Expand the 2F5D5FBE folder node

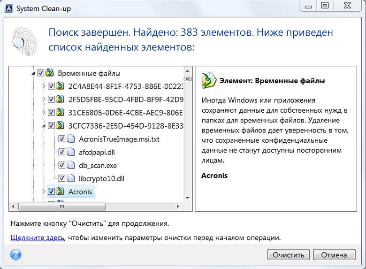pyautogui.click(x=44, y=100)
